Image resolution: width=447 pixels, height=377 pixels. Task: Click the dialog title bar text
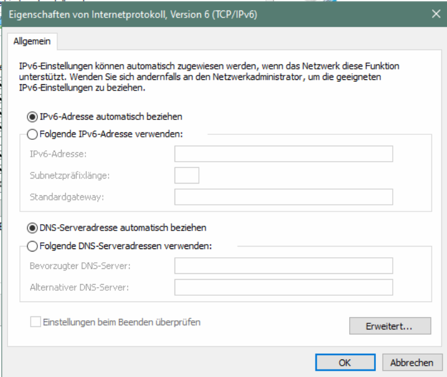point(133,14)
